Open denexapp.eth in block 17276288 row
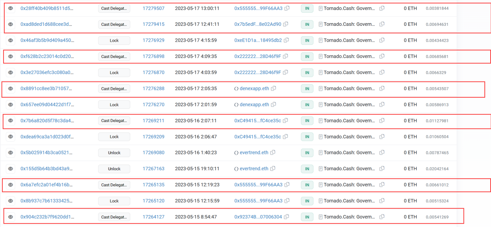 pyautogui.click(x=254, y=88)
